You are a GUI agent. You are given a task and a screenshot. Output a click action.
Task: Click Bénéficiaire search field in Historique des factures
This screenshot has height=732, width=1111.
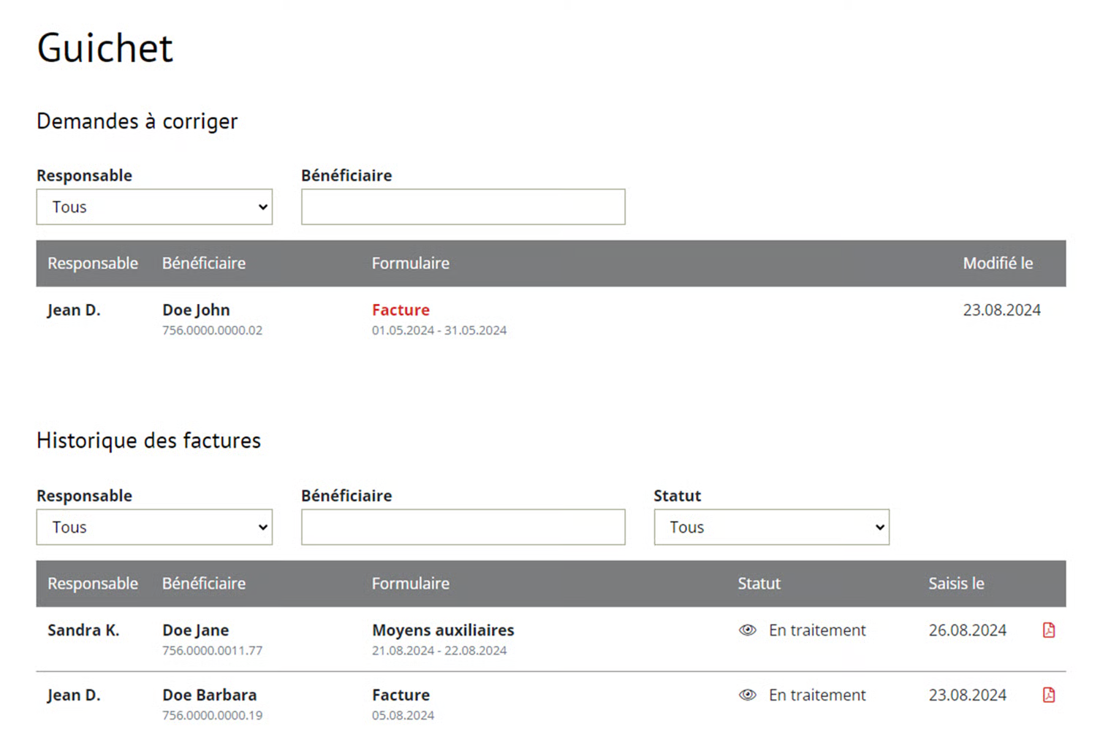pyautogui.click(x=463, y=527)
